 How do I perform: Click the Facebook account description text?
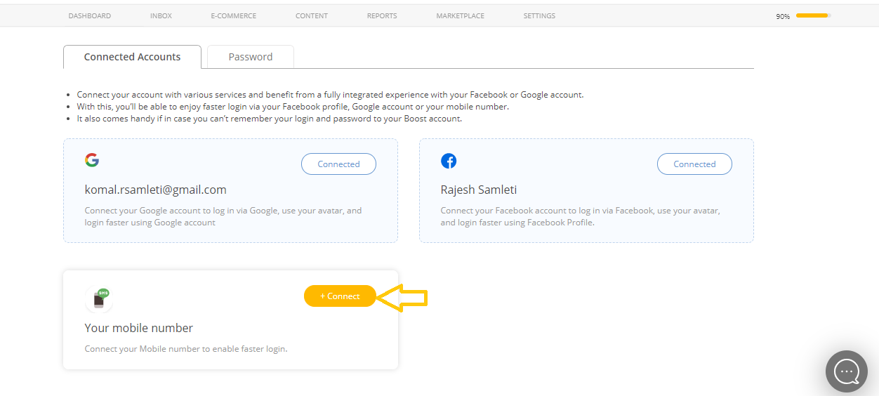[580, 216]
